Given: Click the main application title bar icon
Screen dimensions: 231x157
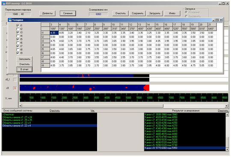Looking at the screenshot, I should [4, 3].
